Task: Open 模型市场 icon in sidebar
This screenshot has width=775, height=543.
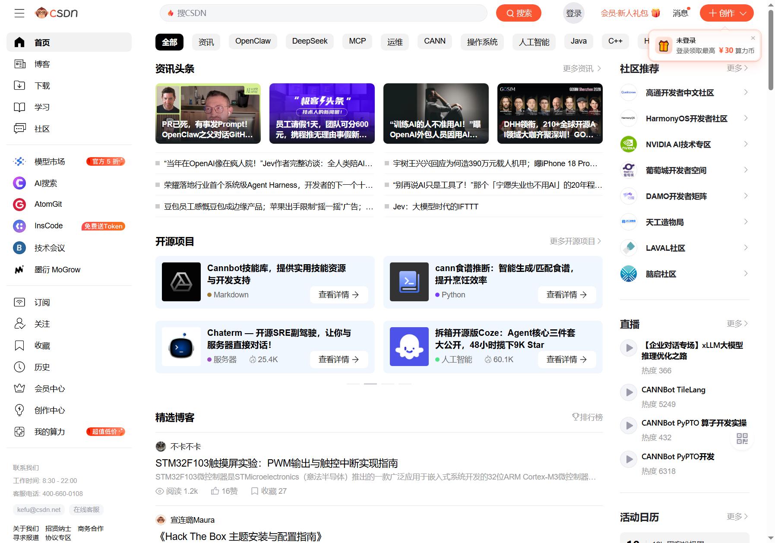Action: [19, 161]
